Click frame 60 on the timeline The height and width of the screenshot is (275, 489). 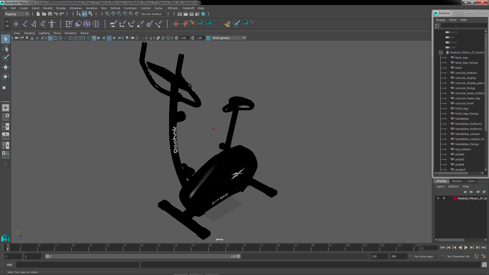tap(210, 247)
